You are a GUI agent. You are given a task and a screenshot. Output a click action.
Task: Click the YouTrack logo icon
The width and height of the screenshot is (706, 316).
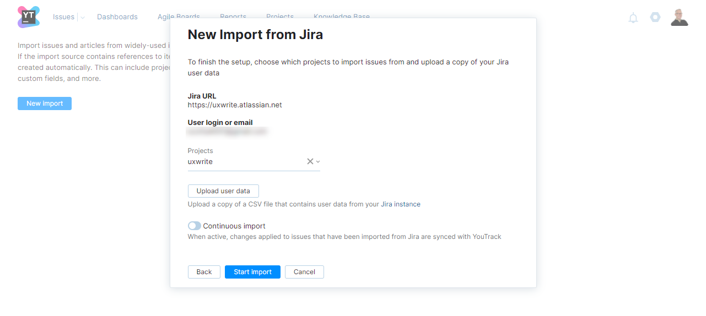[29, 17]
